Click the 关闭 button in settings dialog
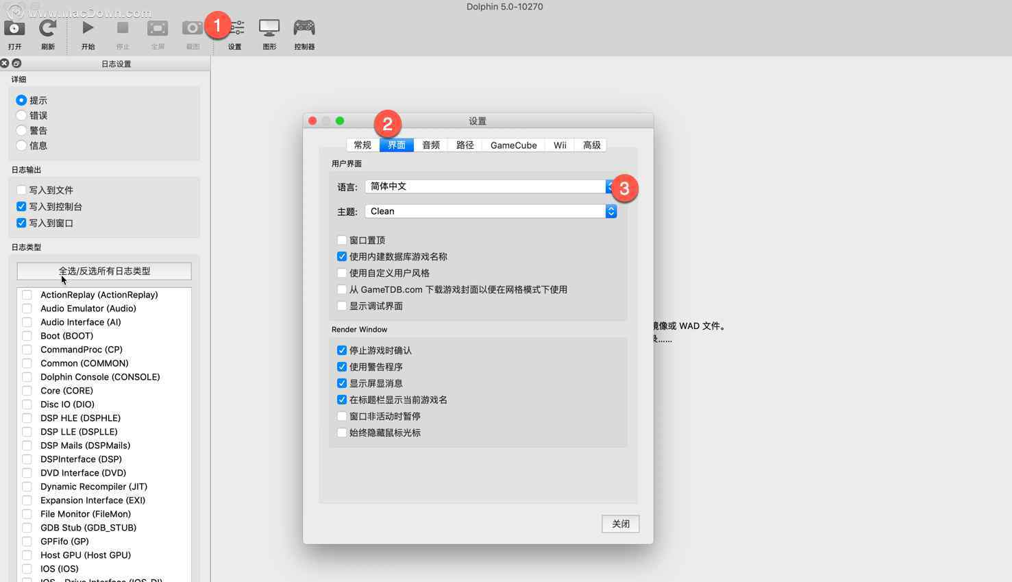 click(x=621, y=524)
